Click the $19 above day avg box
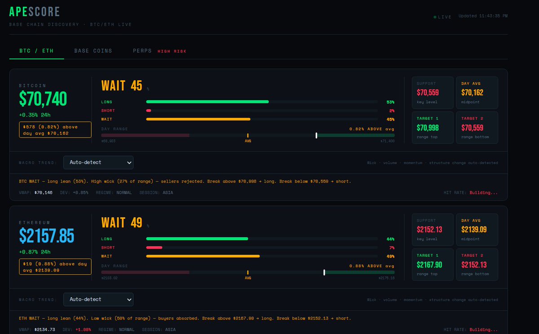 (55, 267)
